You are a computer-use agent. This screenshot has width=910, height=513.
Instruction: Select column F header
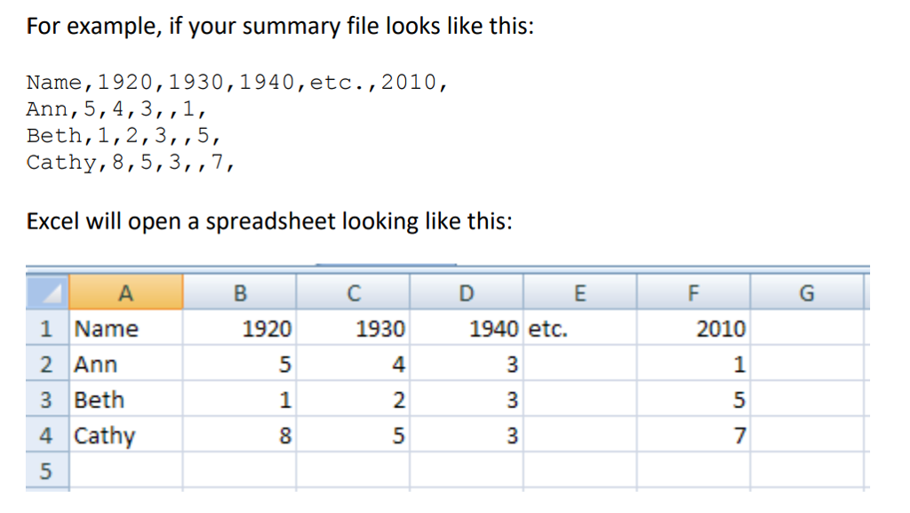(693, 292)
